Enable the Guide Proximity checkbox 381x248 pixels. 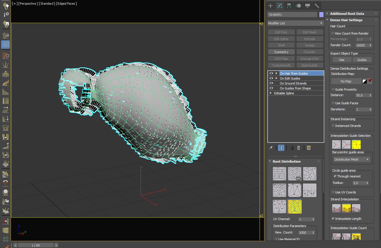pyautogui.click(x=333, y=89)
